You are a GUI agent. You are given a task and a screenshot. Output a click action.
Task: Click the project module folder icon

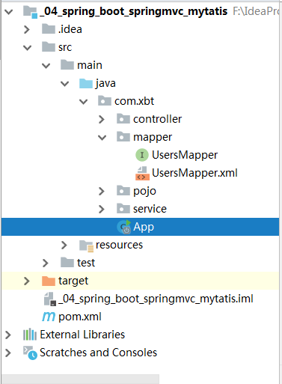tap(30, 12)
